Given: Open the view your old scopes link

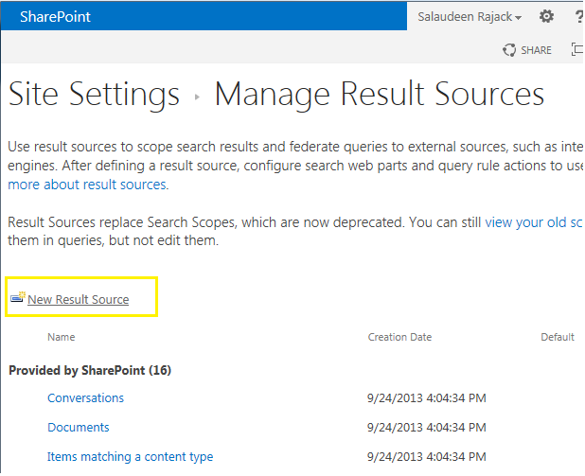Looking at the screenshot, I should click(x=534, y=222).
